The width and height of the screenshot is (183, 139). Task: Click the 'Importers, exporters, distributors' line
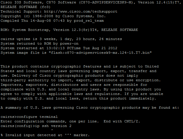click(74, 85)
